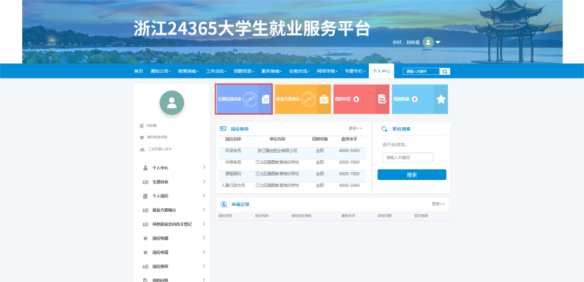Click the briefcase chart icon on the 就业方案确认 tile
The height and width of the screenshot is (282, 584).
324,99
